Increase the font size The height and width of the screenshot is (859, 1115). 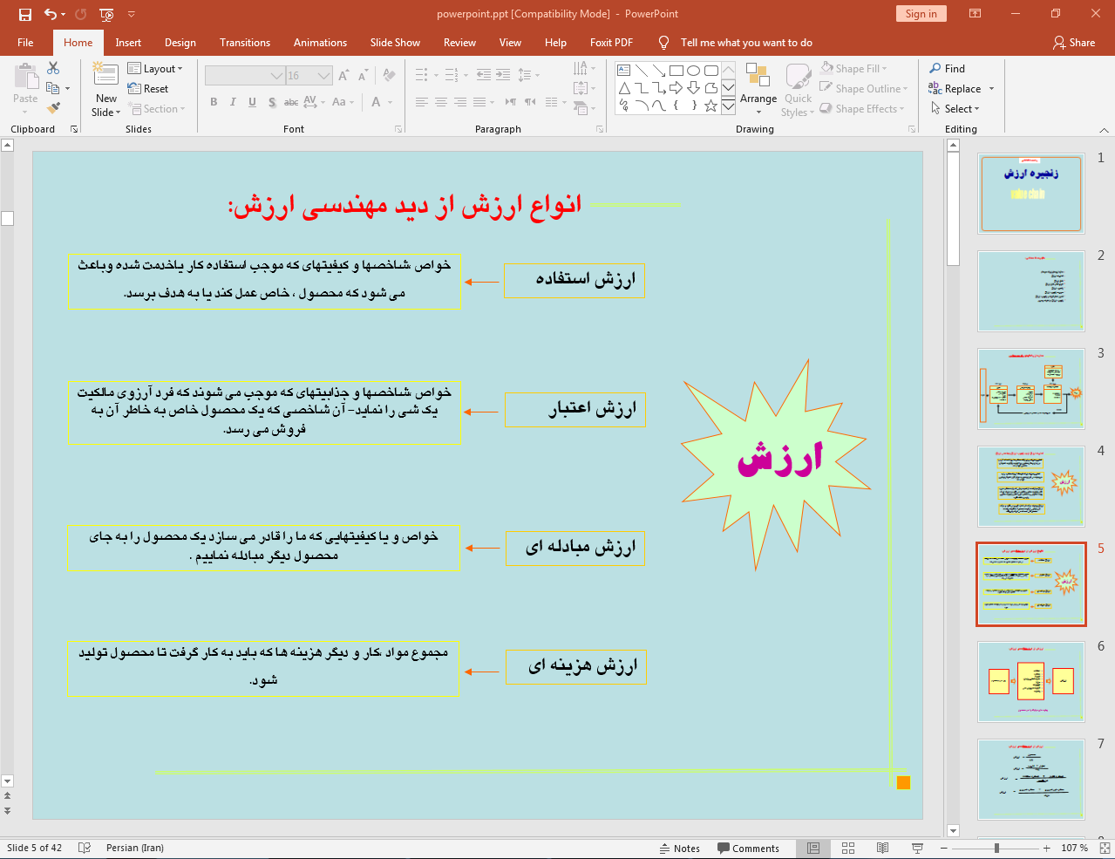point(343,76)
